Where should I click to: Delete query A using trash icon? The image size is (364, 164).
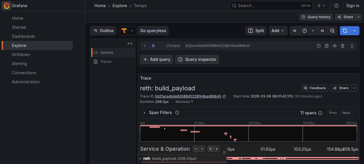(343, 46)
